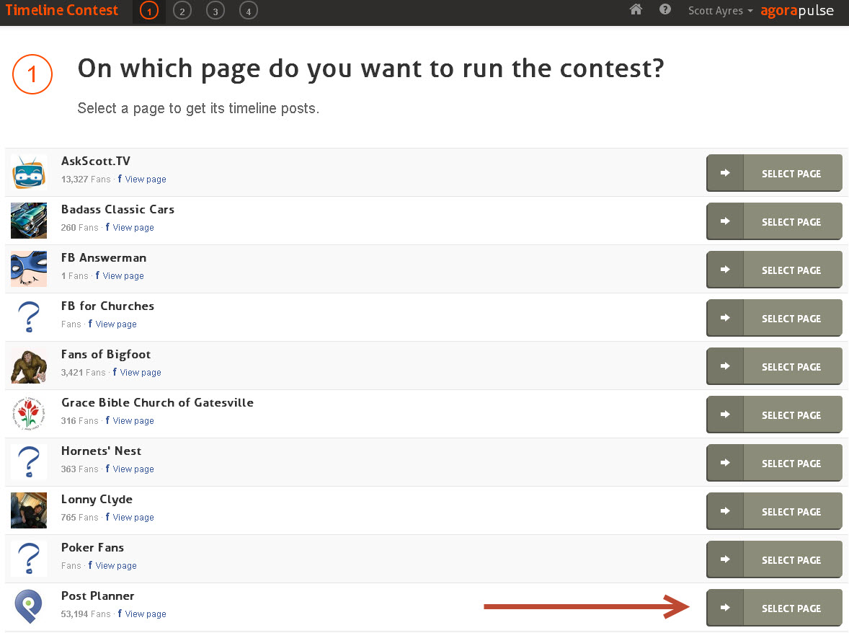This screenshot has height=633, width=849.
Task: Open help via the question mark icon
Action: pos(664,10)
